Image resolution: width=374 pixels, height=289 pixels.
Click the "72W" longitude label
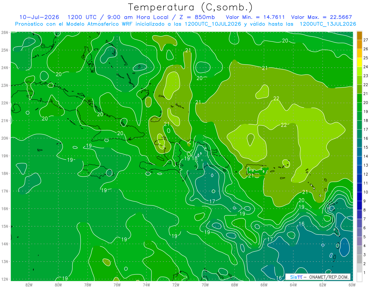click(x=176, y=285)
